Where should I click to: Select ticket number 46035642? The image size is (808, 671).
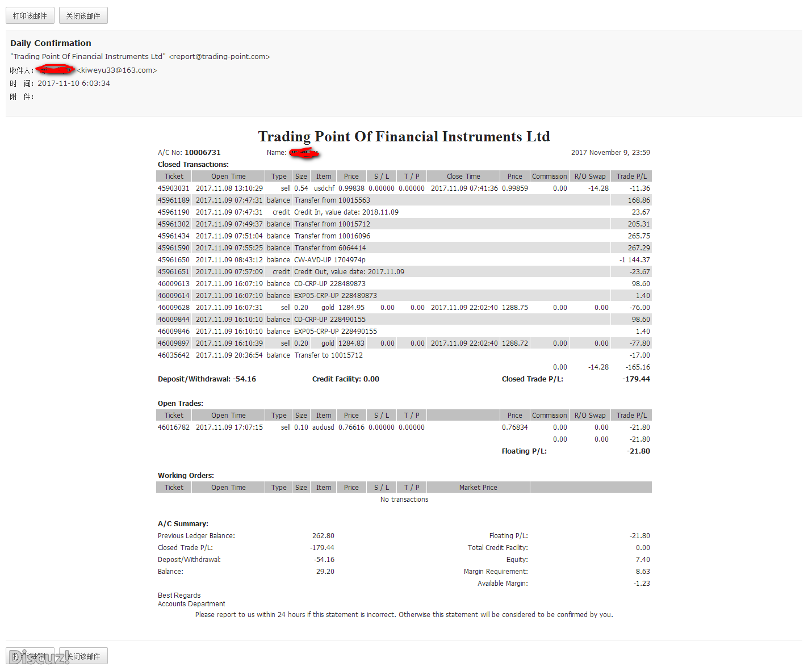[174, 355]
